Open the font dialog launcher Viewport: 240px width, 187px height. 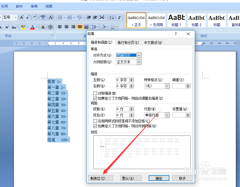[52, 36]
